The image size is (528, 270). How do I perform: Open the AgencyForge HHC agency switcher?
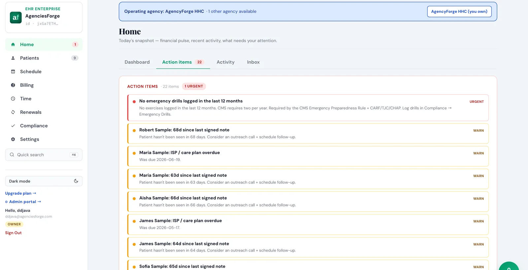tap(459, 12)
